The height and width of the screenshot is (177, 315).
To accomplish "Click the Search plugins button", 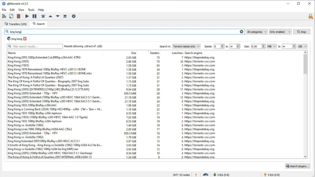I will (x=298, y=166).
